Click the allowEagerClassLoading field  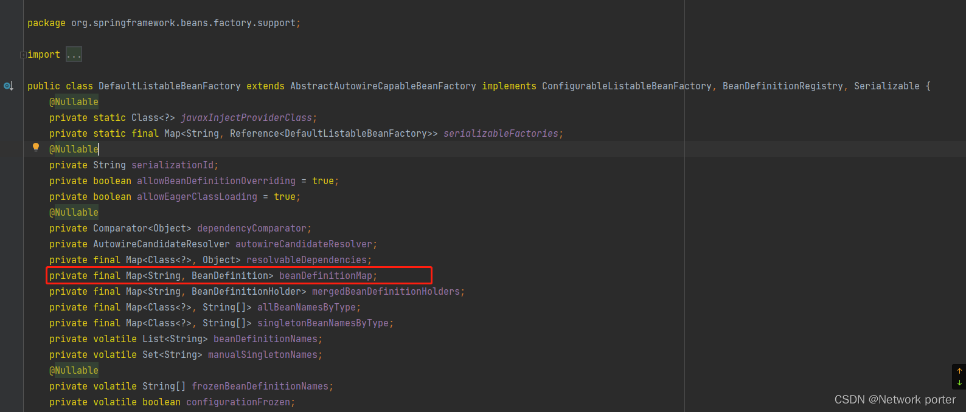point(197,197)
